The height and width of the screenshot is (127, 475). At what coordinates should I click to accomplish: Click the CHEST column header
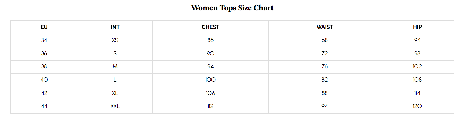click(210, 27)
